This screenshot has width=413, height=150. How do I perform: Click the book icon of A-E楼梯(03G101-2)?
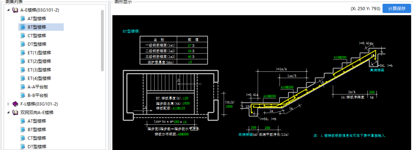click(x=15, y=10)
